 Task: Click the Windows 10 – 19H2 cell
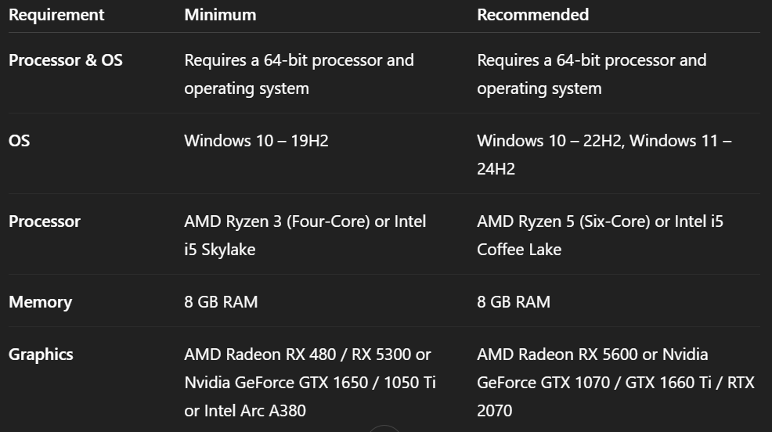tap(256, 141)
